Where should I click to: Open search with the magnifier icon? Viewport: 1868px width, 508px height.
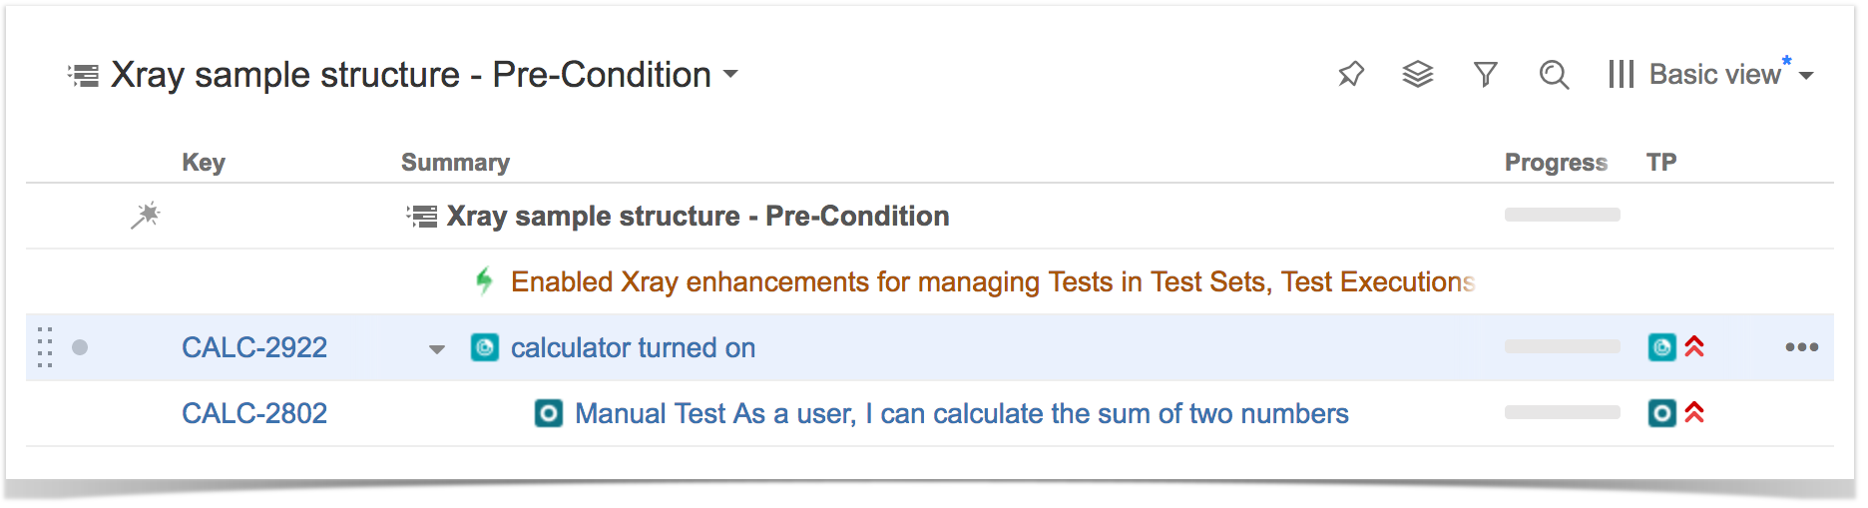click(1554, 74)
